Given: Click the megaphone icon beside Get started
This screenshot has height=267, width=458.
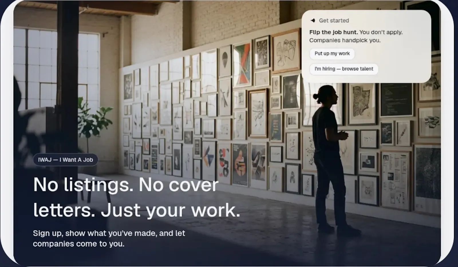Looking at the screenshot, I should [313, 21].
